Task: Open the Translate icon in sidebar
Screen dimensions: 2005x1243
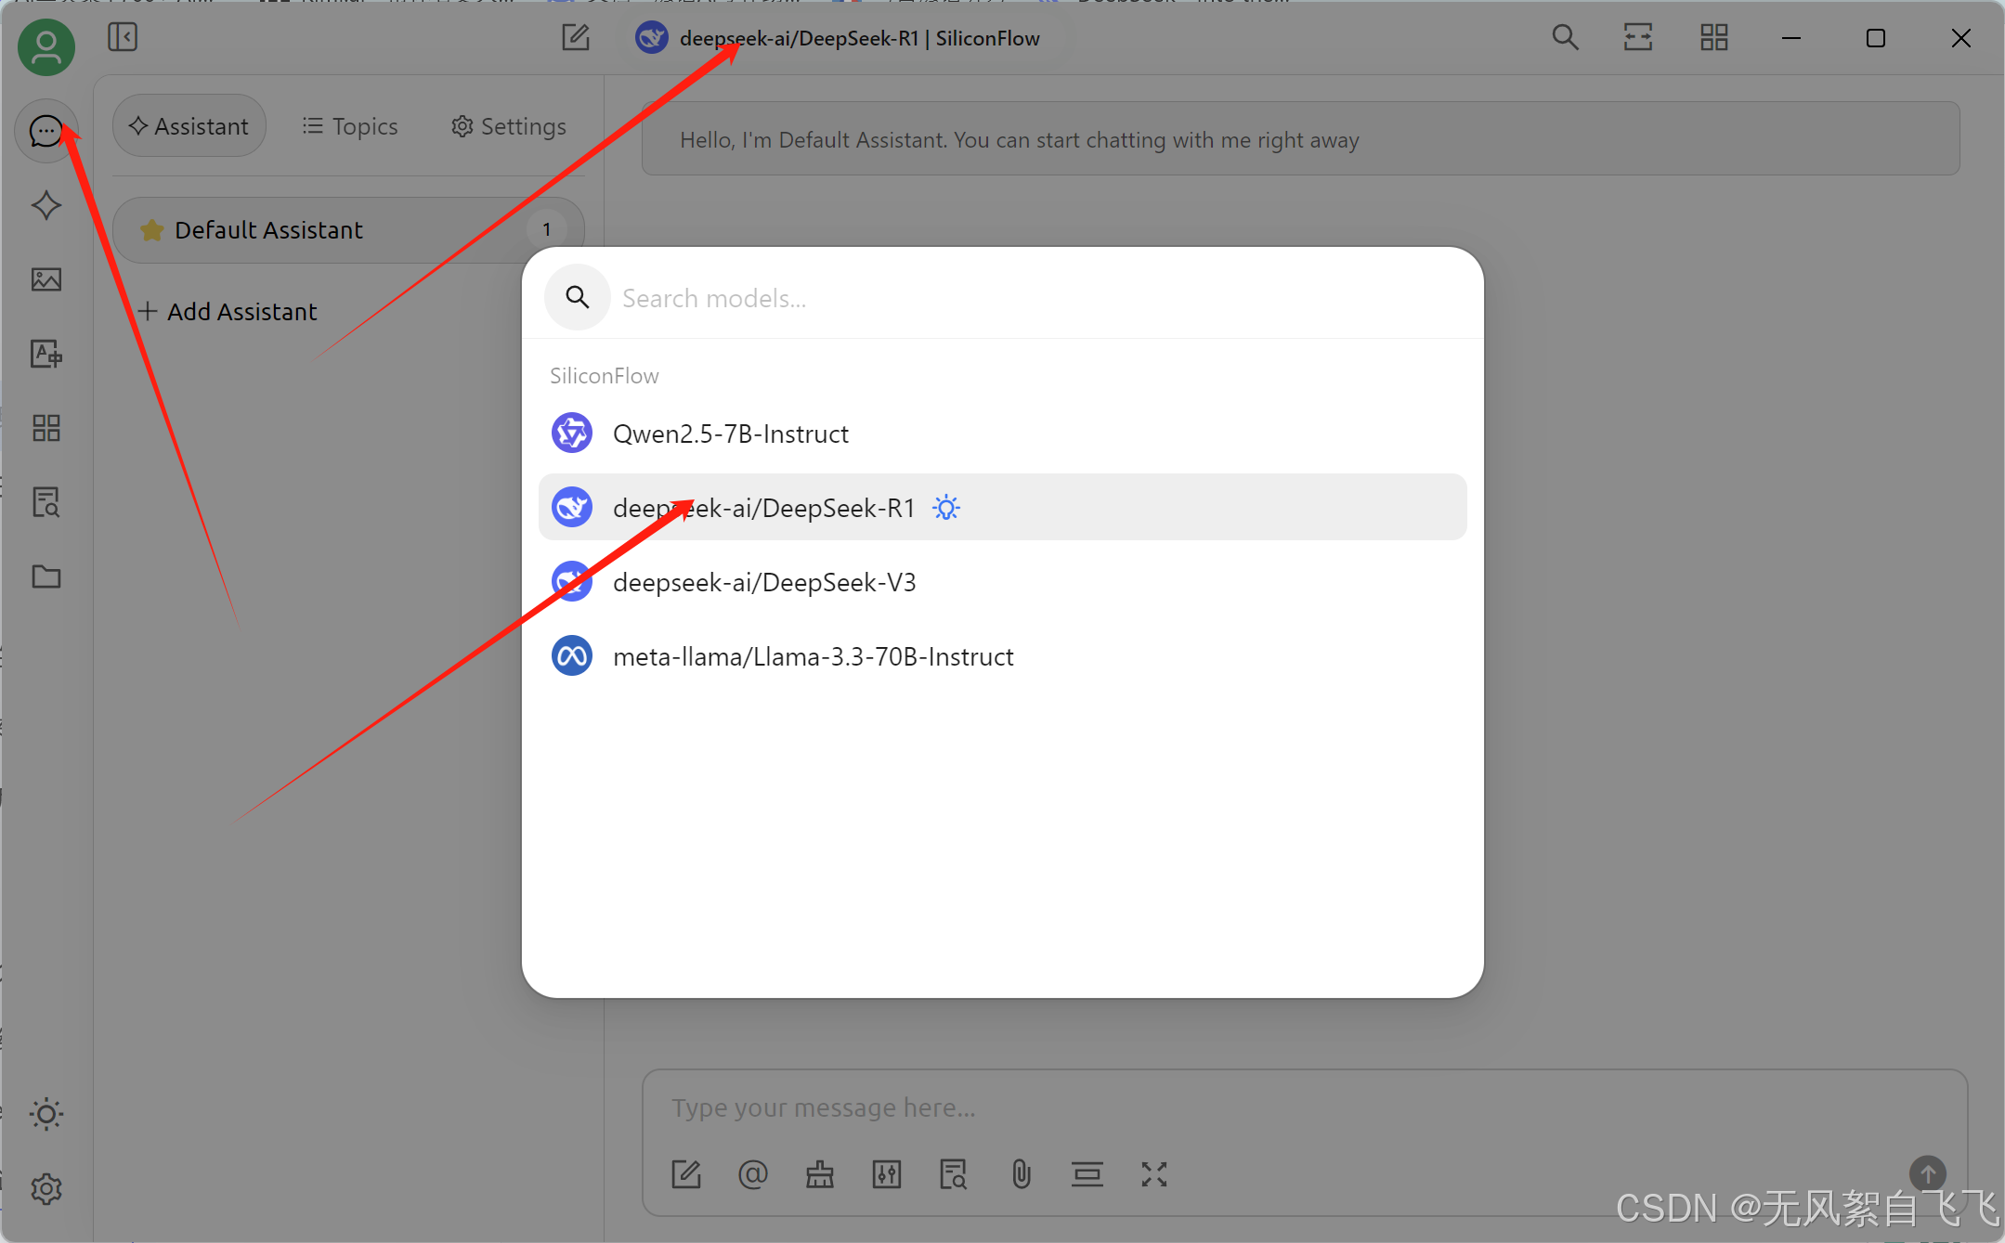Action: click(x=46, y=354)
